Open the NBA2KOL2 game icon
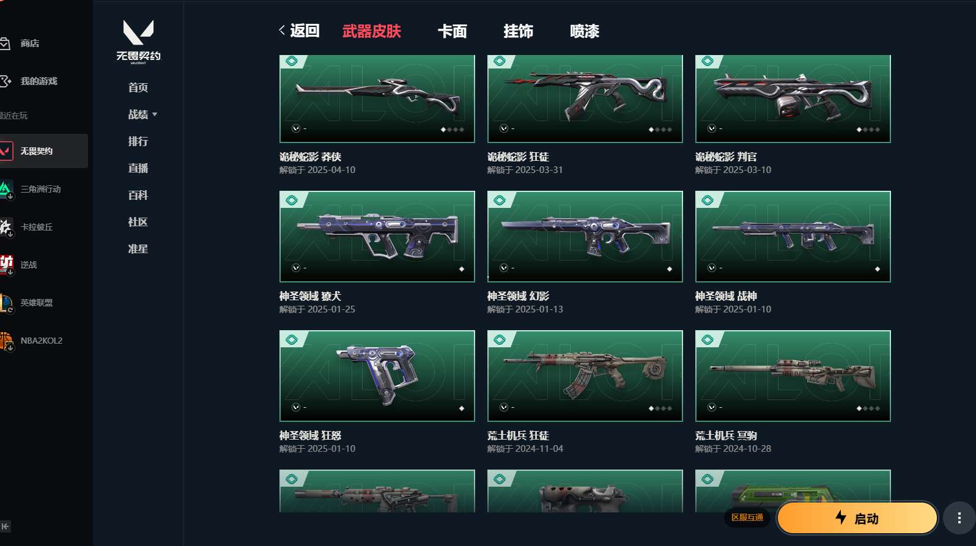The image size is (976, 546). pyautogui.click(x=6, y=341)
